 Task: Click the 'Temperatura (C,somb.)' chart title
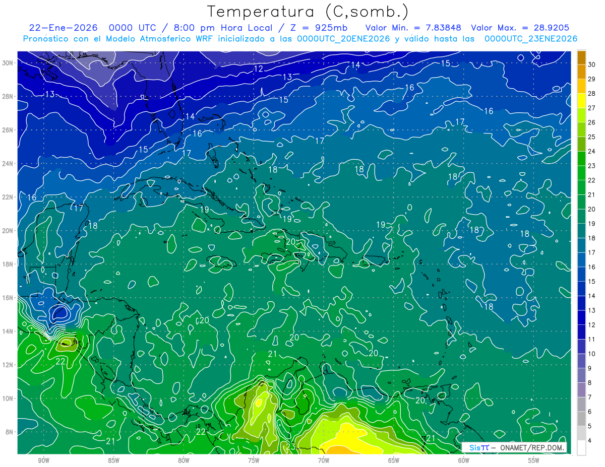308,12
